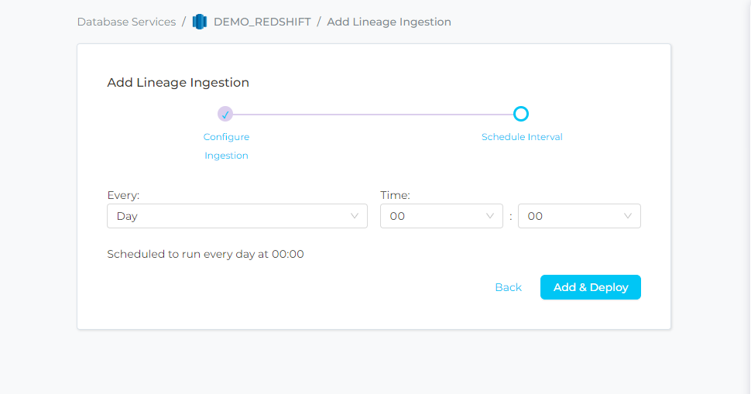Click the scheduled-to-run summary text

tap(205, 254)
